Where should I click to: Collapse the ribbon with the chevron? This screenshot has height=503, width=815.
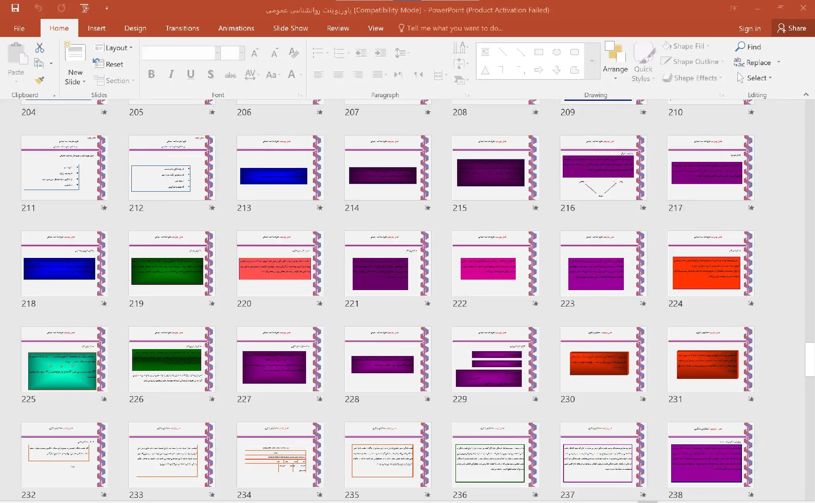click(806, 94)
